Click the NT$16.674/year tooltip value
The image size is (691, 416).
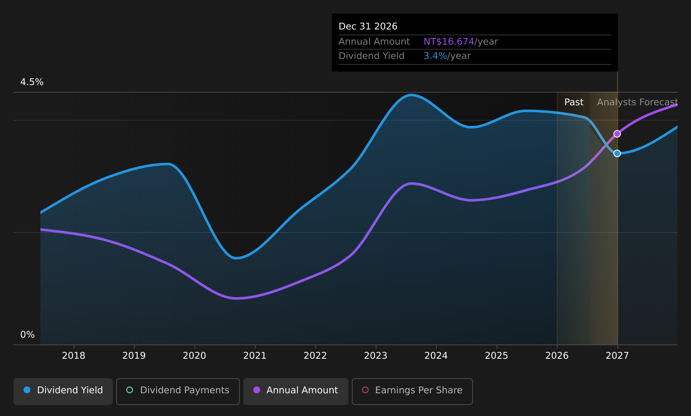click(x=461, y=42)
